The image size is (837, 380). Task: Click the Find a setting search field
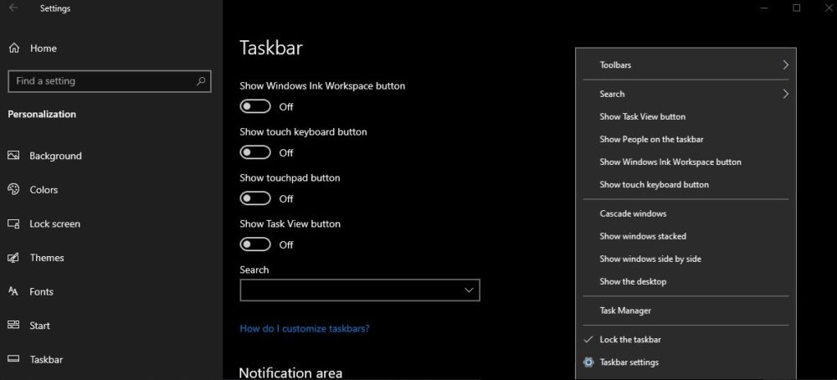[x=100, y=81]
